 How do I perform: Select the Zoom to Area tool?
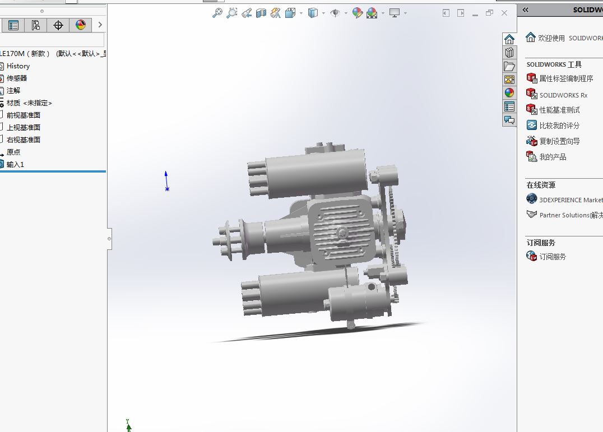(232, 13)
